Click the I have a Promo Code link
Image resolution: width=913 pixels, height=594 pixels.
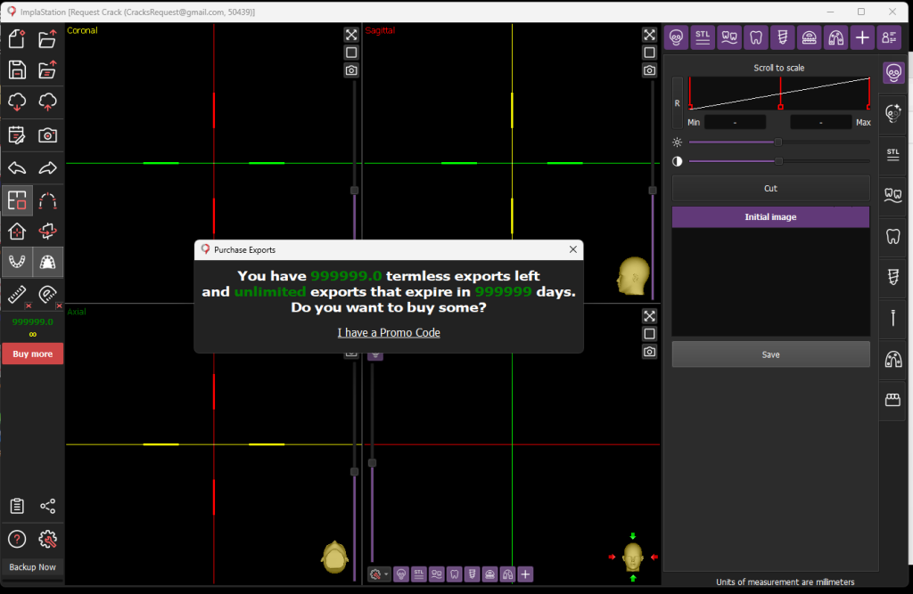pyautogui.click(x=389, y=332)
